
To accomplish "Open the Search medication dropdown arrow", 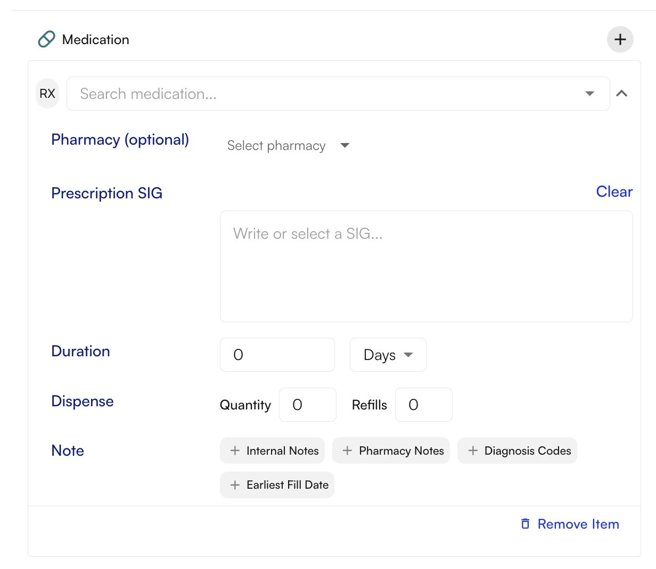I will click(589, 94).
